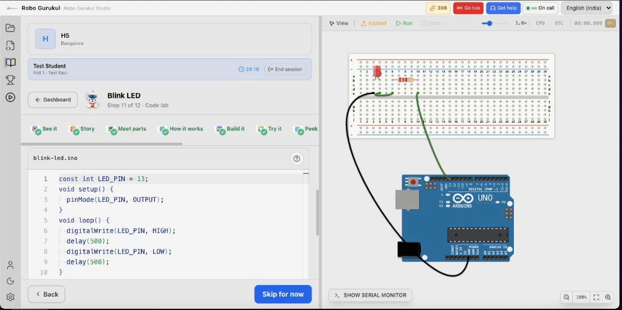The width and height of the screenshot is (622, 310).
Task: Select the red LED on the breadboard
Action: tap(377, 72)
